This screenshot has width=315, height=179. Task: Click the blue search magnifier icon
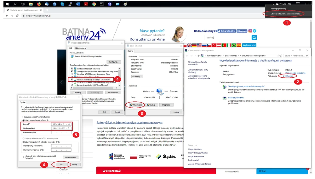point(254,37)
